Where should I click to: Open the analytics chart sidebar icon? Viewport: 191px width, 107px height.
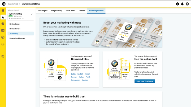(3, 30)
